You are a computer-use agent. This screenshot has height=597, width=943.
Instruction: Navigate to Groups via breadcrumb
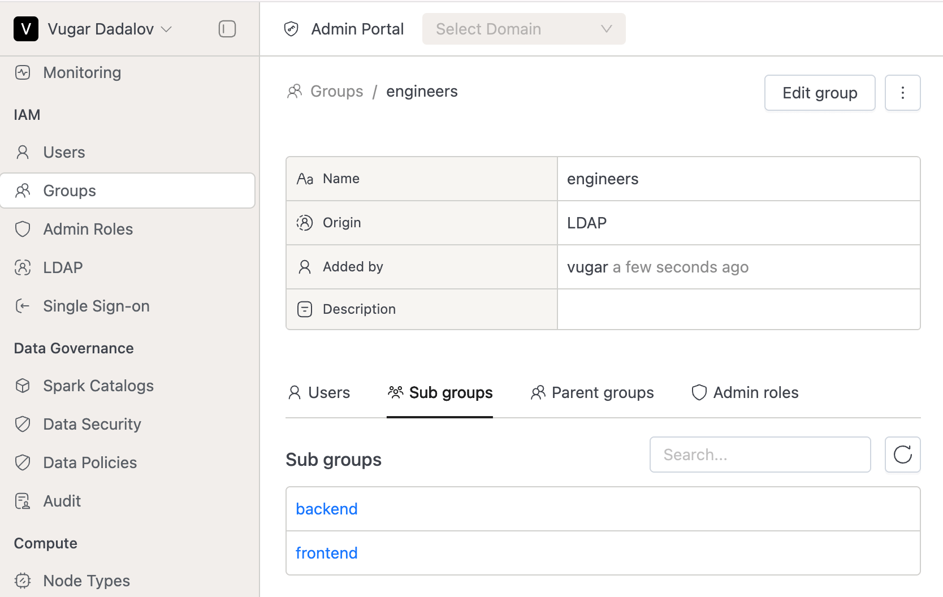point(337,91)
